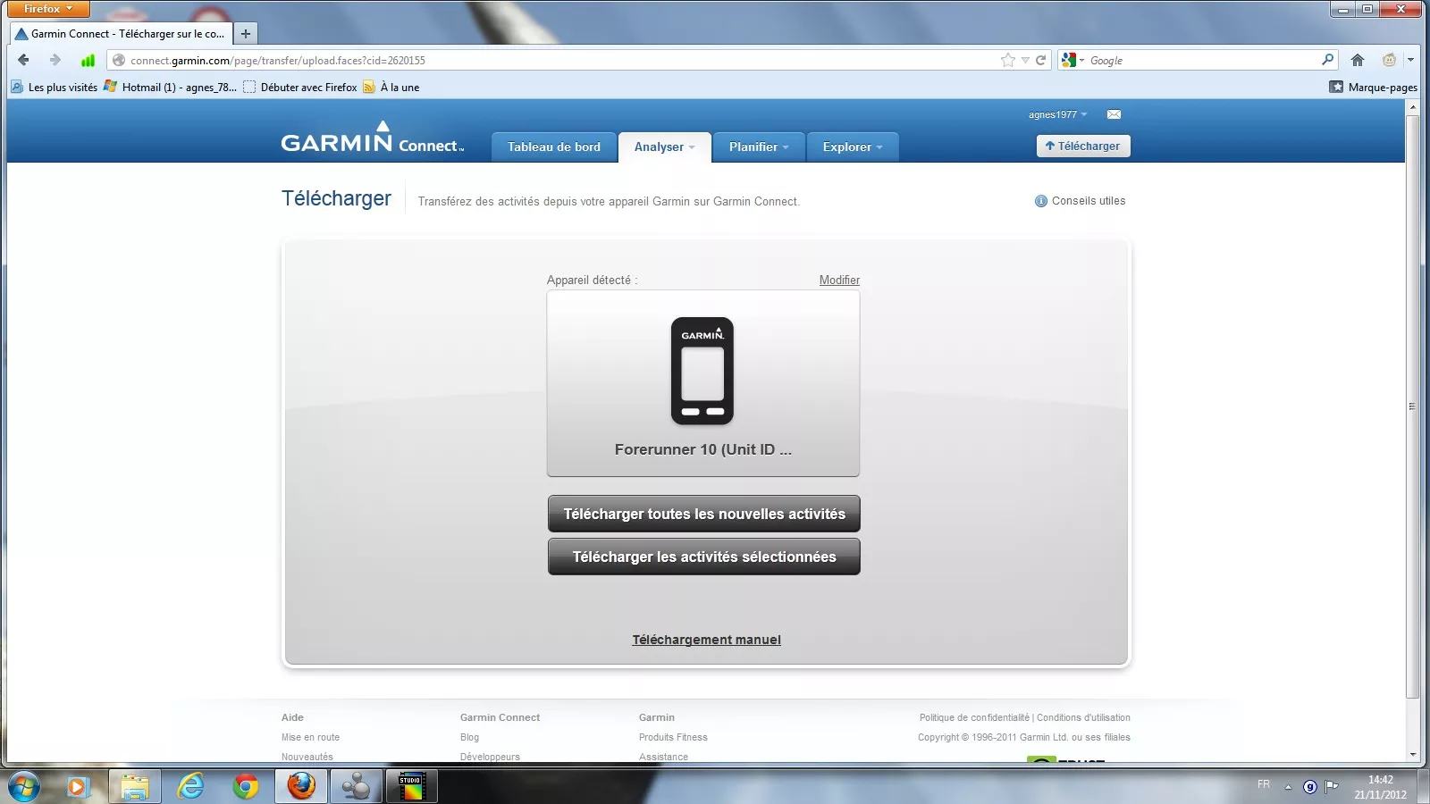Open messages envelope icon
The height and width of the screenshot is (804, 1430).
click(x=1114, y=114)
